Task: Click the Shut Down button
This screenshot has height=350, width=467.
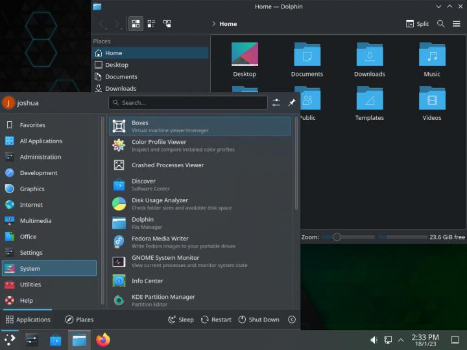Action: [259, 320]
